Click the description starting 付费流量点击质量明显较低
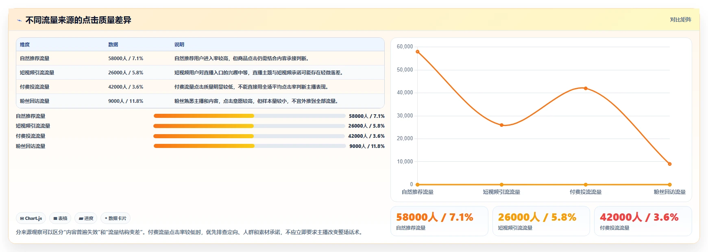 253,87
